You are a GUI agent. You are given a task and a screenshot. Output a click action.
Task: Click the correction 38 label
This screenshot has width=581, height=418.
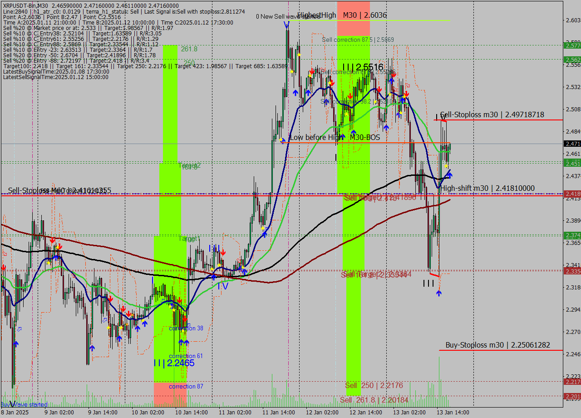tap(186, 328)
